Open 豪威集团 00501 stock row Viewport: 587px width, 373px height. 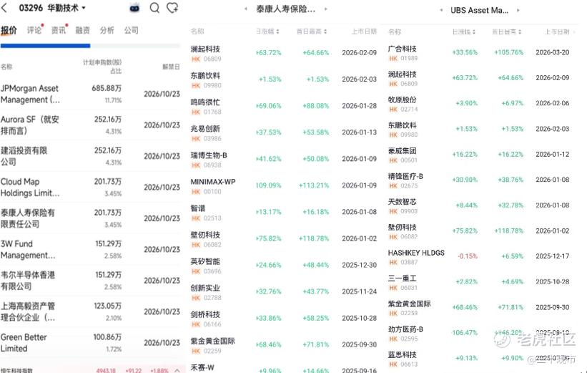click(x=479, y=155)
